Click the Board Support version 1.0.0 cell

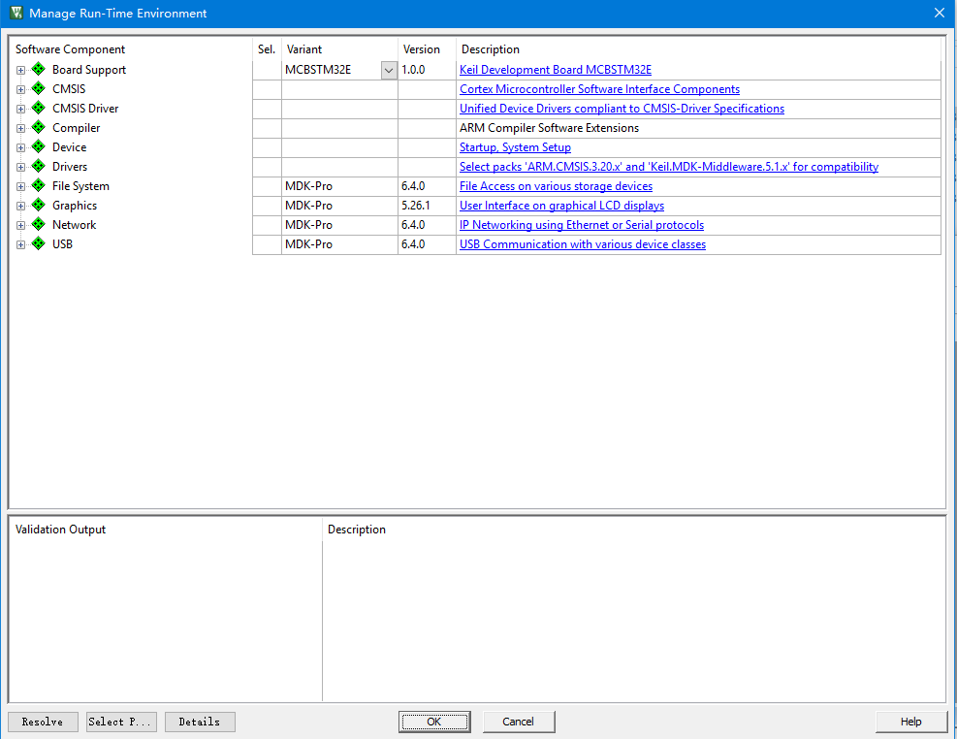point(427,70)
